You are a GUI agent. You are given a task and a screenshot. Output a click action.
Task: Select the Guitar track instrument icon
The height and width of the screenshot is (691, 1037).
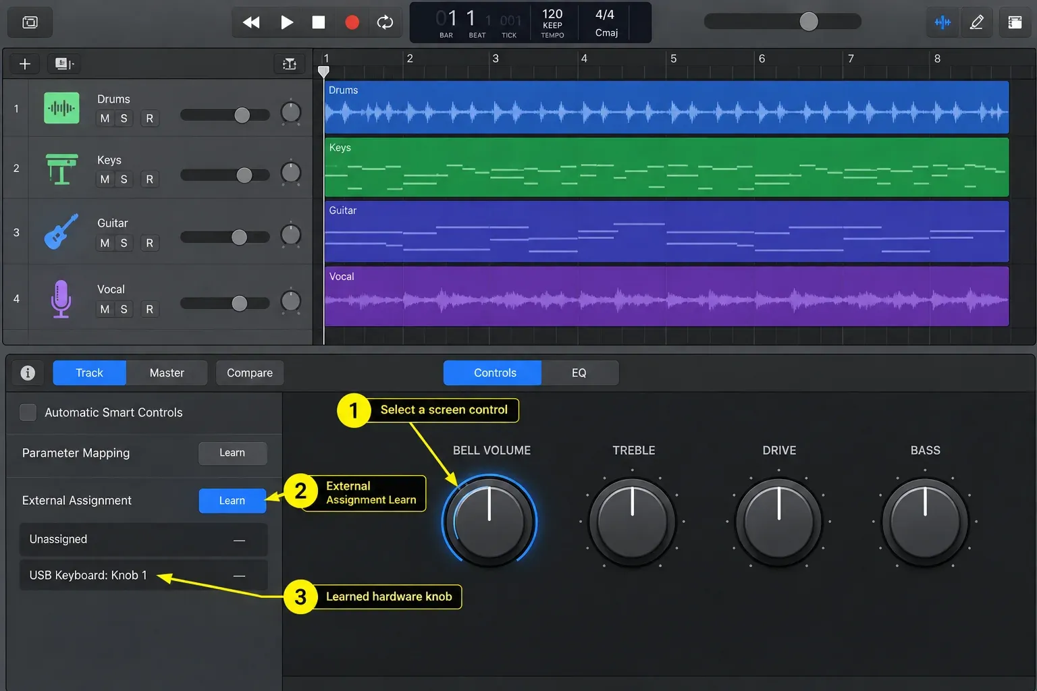[x=61, y=231]
